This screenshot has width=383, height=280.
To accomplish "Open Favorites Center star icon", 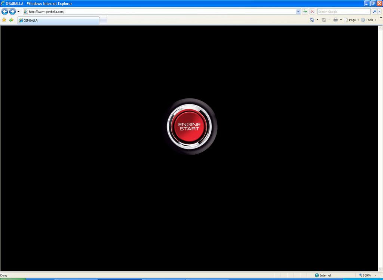I will 4,20.
